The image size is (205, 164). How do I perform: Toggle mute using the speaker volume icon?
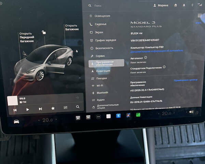[x=191, y=112]
